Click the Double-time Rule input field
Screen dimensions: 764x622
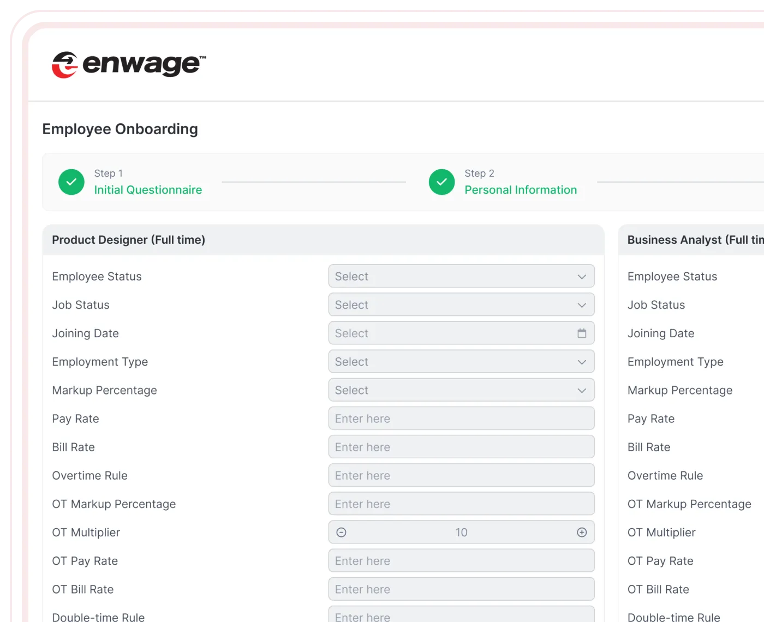pyautogui.click(x=461, y=615)
